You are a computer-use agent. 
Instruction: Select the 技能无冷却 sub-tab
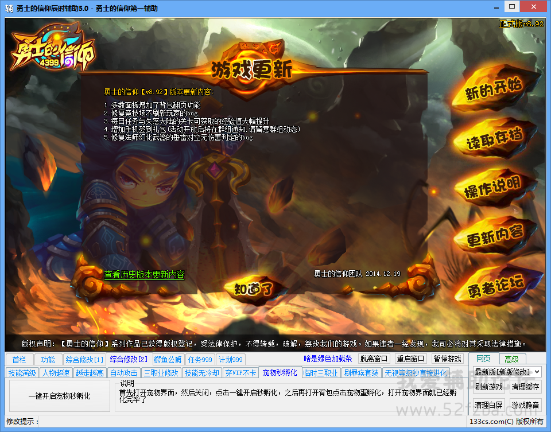[x=201, y=373]
